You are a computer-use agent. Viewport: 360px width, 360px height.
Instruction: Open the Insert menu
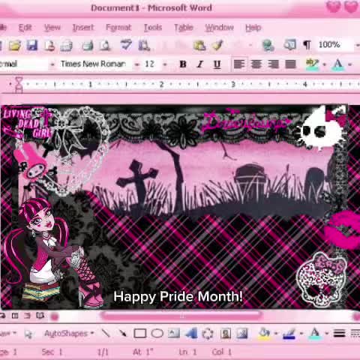tap(83, 27)
